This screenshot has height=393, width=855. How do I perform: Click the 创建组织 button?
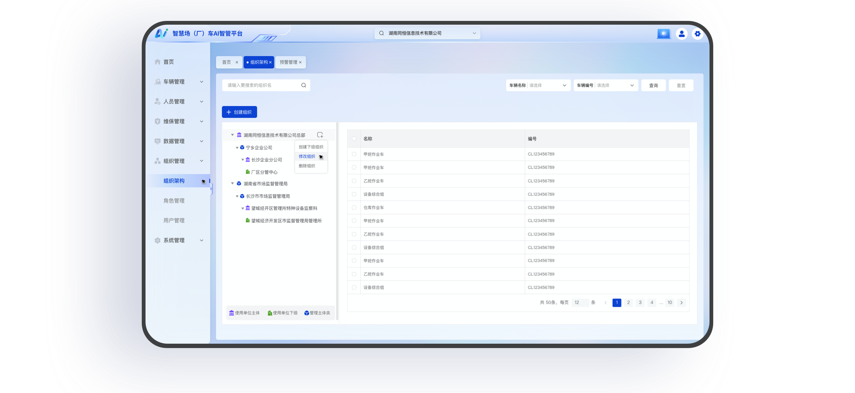pos(239,112)
